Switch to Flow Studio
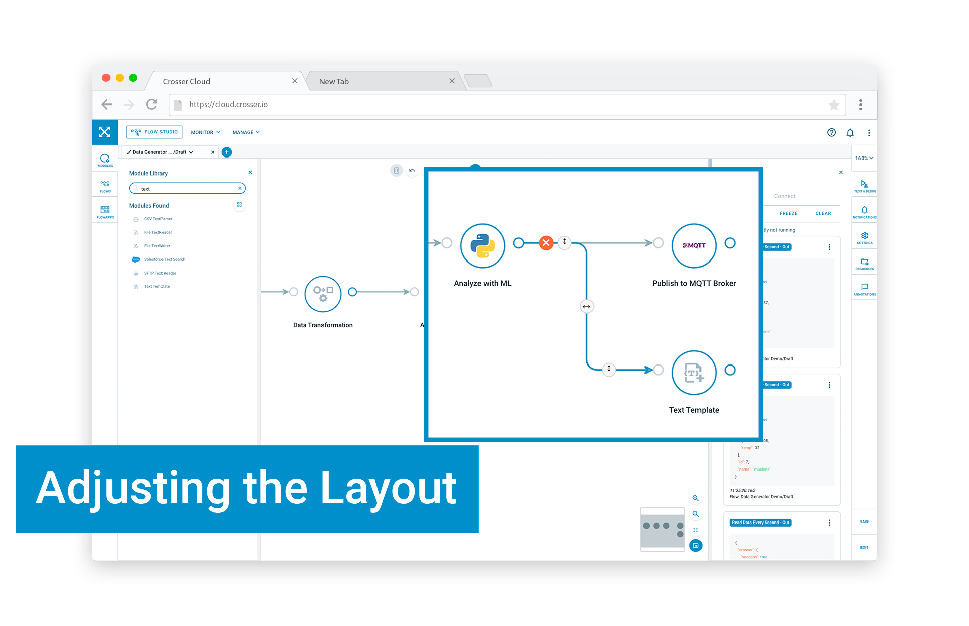Image resolution: width=969 pixels, height=626 pixels. click(154, 132)
